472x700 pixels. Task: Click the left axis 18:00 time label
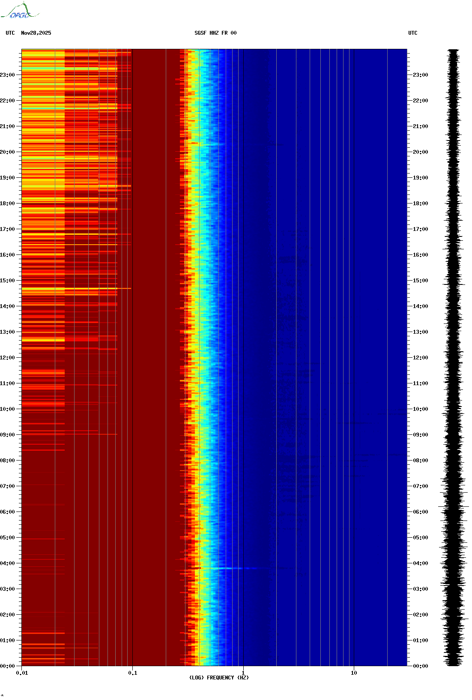coord(7,203)
